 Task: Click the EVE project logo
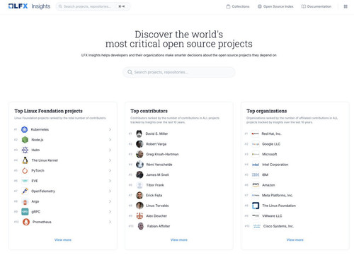[x=25, y=181]
